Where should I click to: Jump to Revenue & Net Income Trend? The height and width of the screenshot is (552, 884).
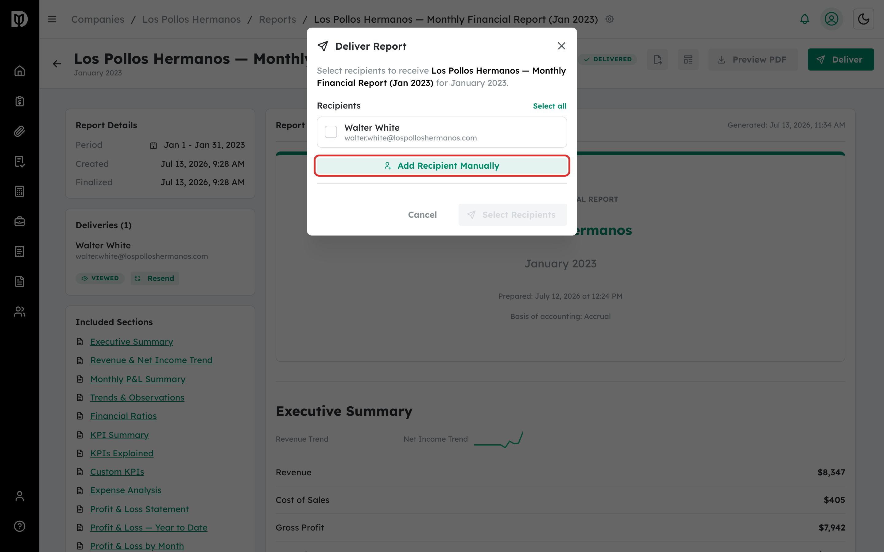151,360
